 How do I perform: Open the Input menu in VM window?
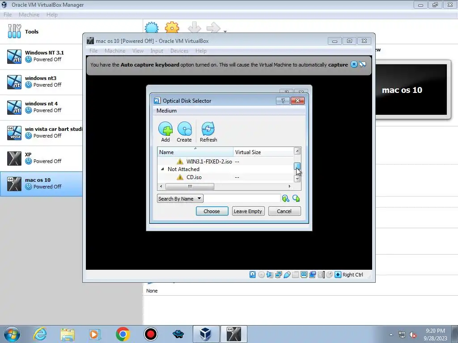tap(157, 51)
